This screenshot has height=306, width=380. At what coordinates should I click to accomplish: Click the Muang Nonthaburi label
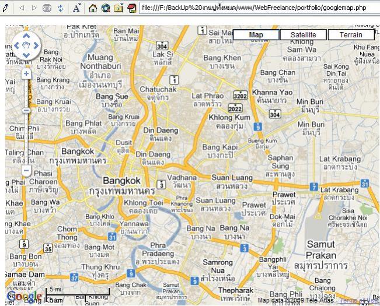(x=100, y=71)
